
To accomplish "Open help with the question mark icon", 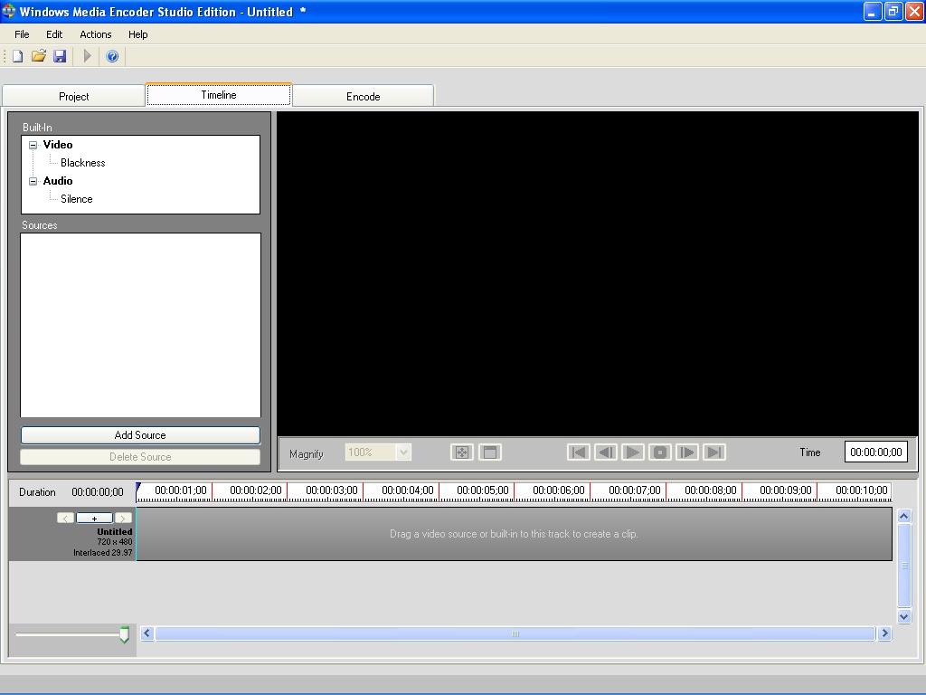I will pyautogui.click(x=112, y=56).
